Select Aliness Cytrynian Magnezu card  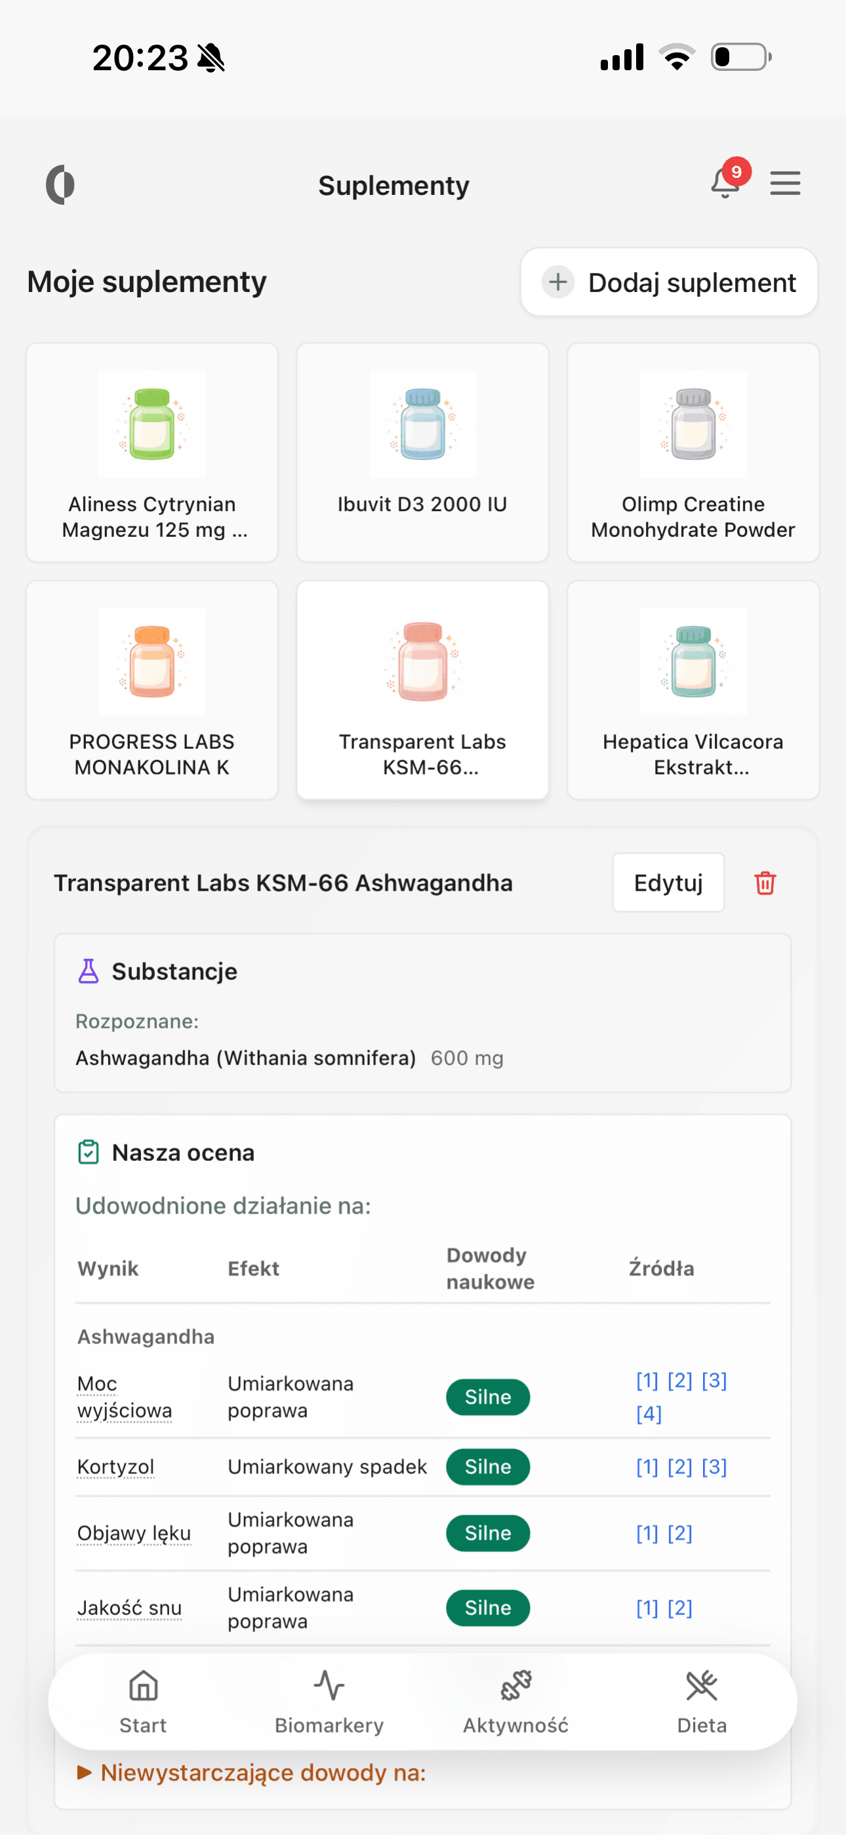151,452
